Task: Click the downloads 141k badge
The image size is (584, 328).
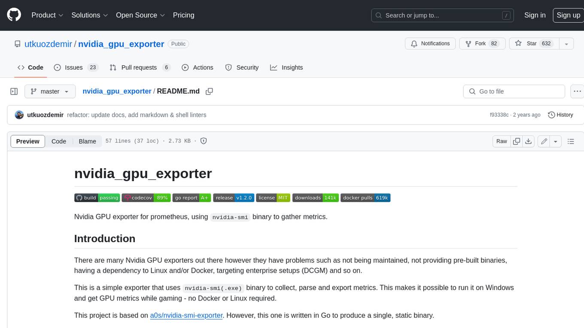Action: 316,197
